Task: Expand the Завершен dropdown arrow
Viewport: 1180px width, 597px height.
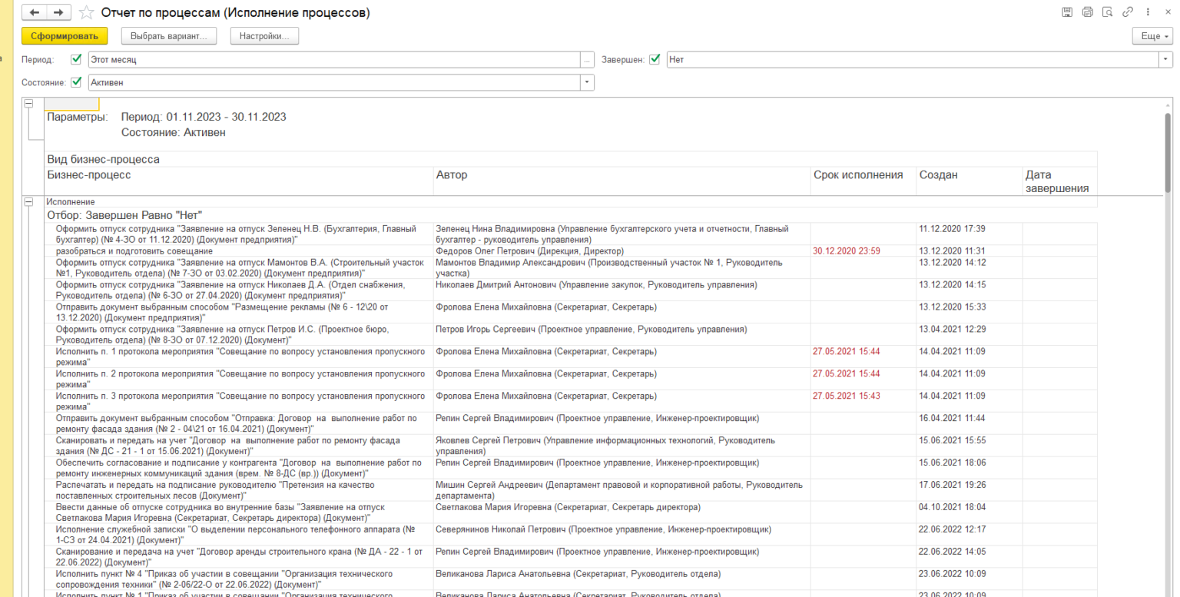Action: point(1166,59)
